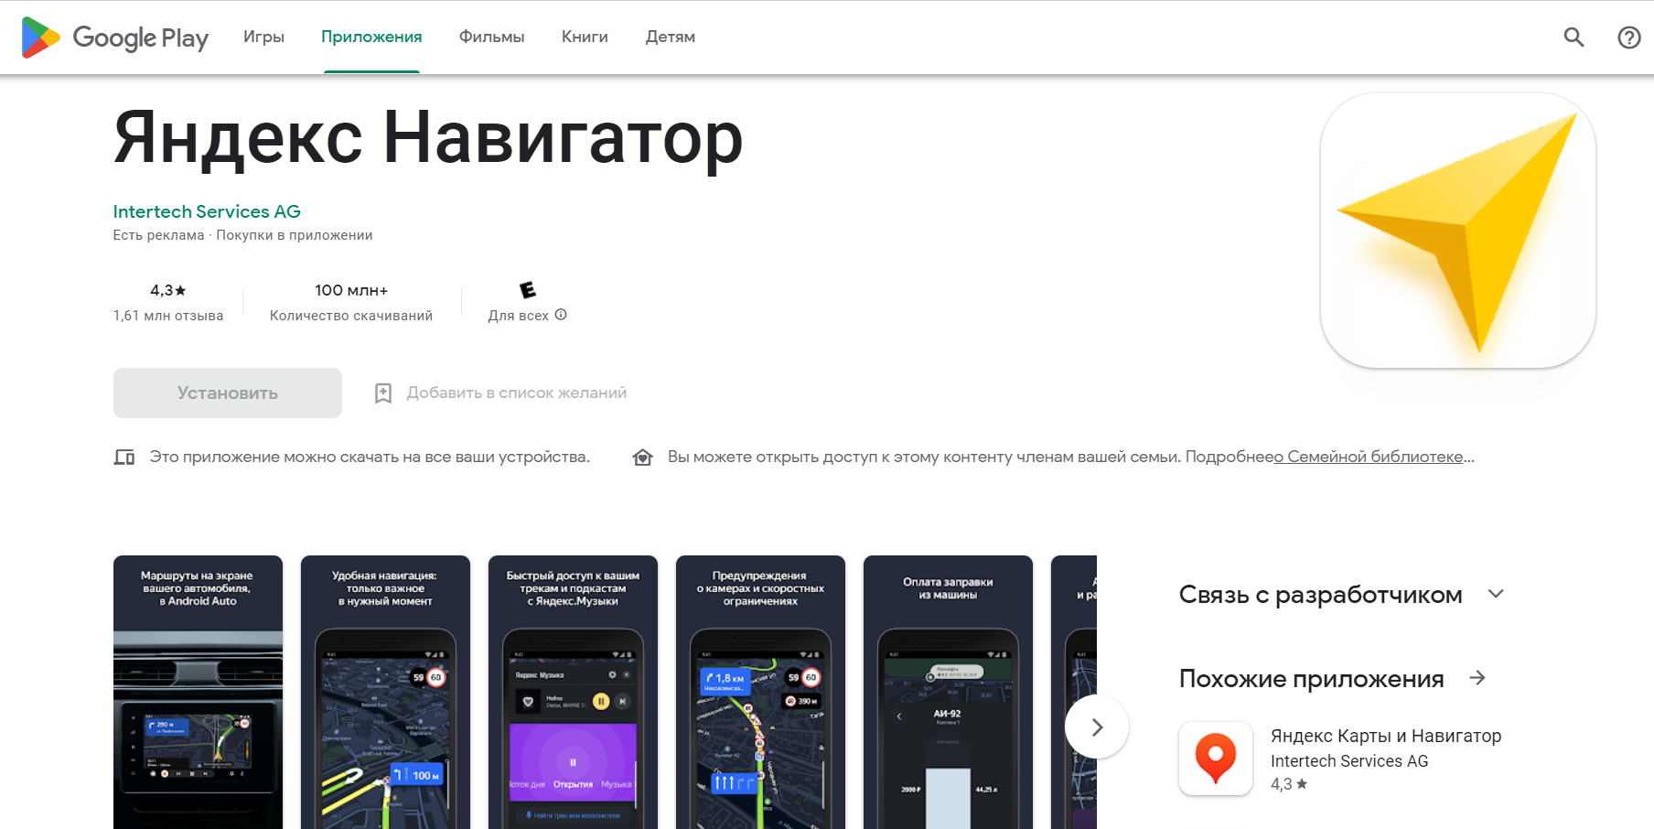Click the Похожие приложения heading
1654x829 pixels.
coord(1312,679)
